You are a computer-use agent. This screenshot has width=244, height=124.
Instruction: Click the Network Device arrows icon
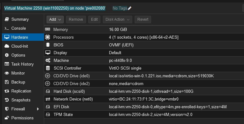48,99
